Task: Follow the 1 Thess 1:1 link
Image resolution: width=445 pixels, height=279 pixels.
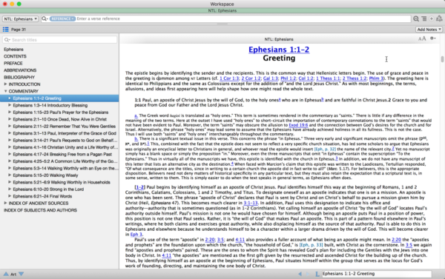Action: pyautogui.click(x=328, y=78)
